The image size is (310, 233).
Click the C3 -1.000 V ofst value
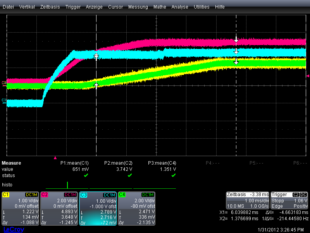tap(103, 207)
